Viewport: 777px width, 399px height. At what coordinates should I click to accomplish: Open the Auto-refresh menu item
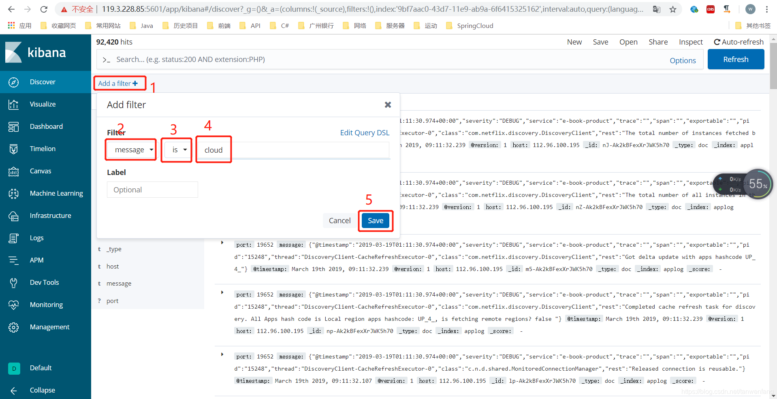click(739, 42)
